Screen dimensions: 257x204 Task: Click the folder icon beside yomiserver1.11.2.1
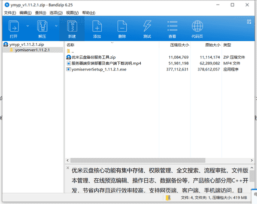tap(12, 50)
